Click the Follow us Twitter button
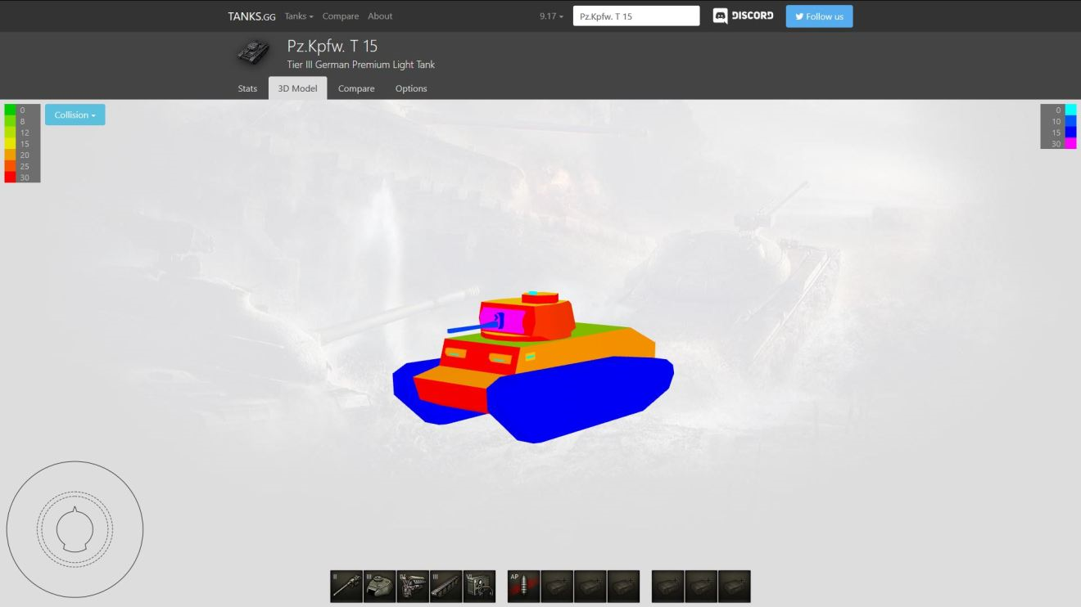The height and width of the screenshot is (607, 1081). (819, 16)
